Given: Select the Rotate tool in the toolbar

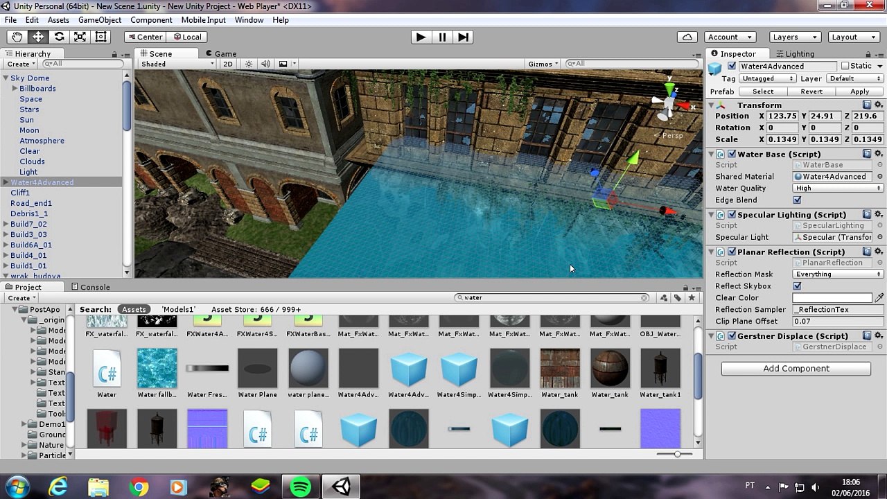Looking at the screenshot, I should pos(59,37).
